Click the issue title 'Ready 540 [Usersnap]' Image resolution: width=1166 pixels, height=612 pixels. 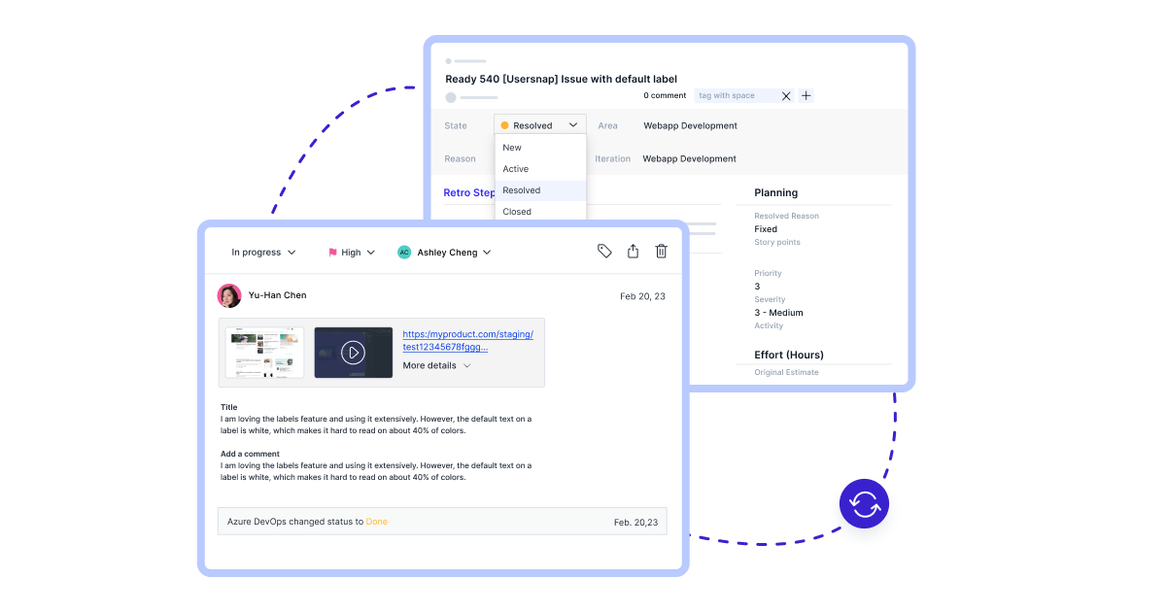click(x=561, y=79)
